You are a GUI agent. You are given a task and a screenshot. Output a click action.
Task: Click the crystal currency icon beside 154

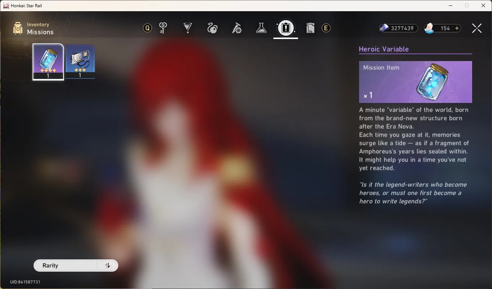pos(429,28)
